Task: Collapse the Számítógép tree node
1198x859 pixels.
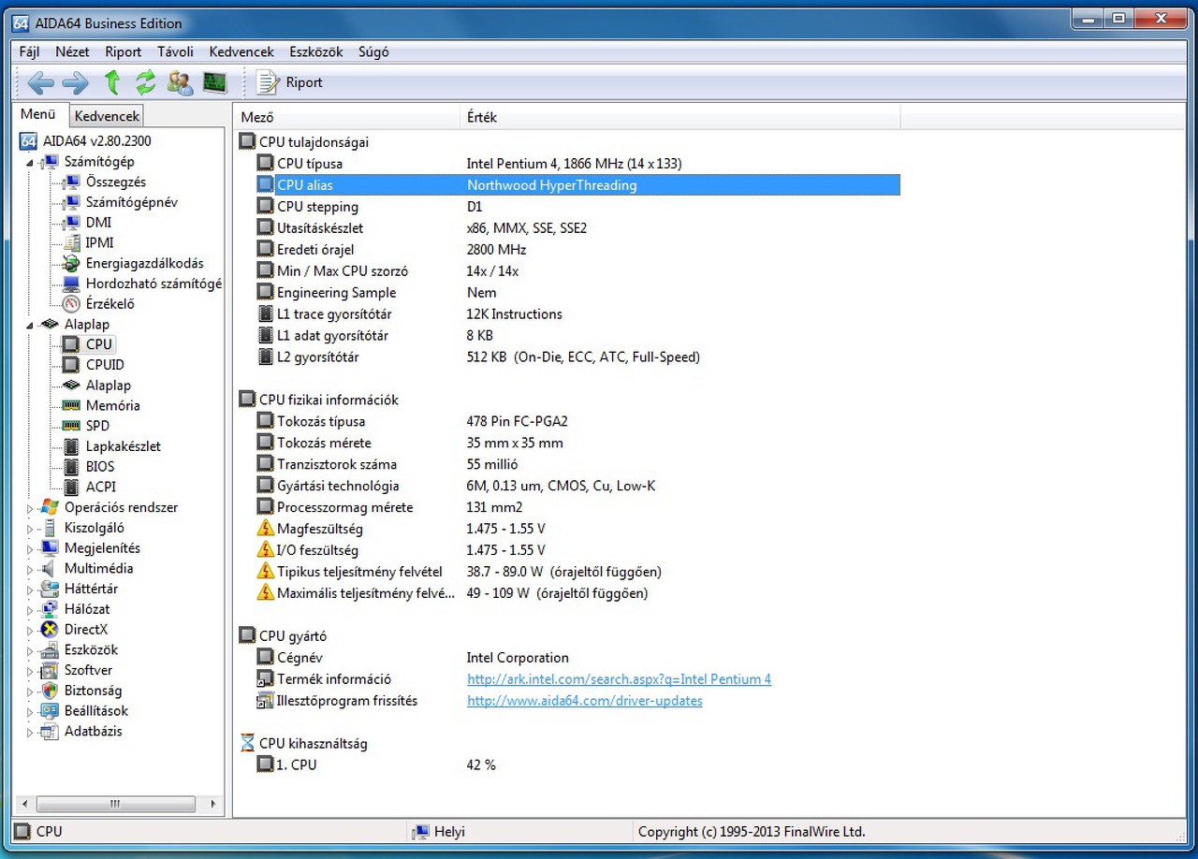Action: click(30, 163)
